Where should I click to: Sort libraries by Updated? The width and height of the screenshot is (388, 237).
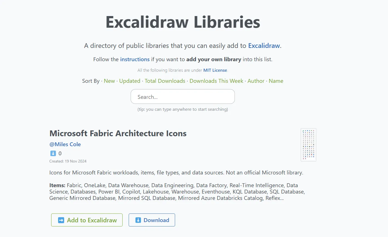click(x=130, y=81)
